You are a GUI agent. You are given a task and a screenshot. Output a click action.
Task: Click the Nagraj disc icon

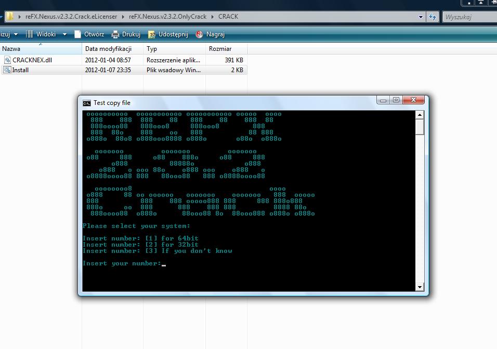tap(199, 34)
